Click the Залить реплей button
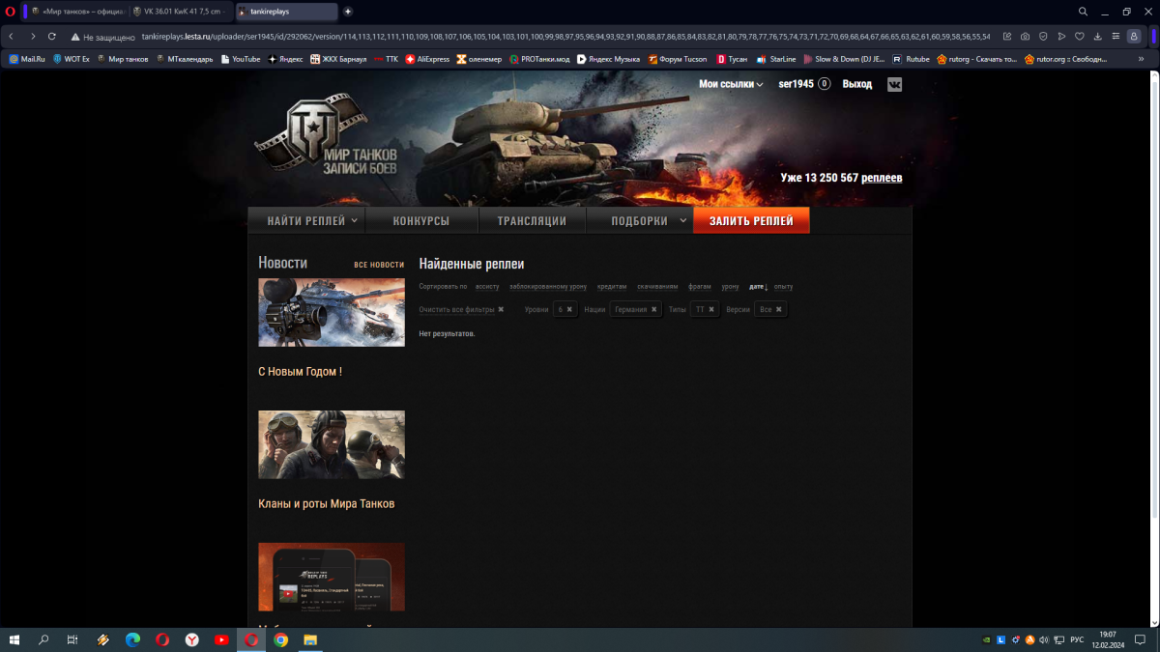 coord(751,221)
